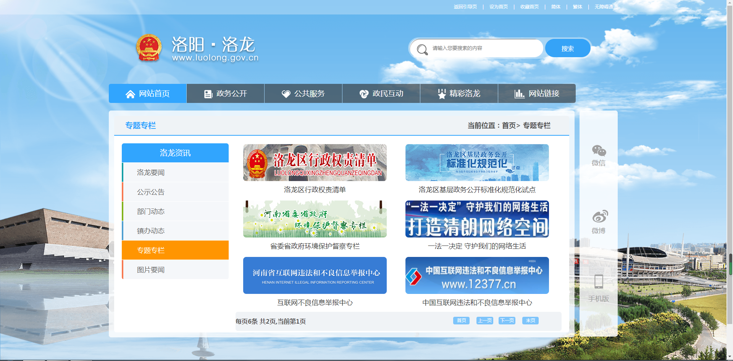Image resolution: width=733 pixels, height=361 pixels.
Task: Open the 公共服务 navigation menu
Action: [x=303, y=93]
